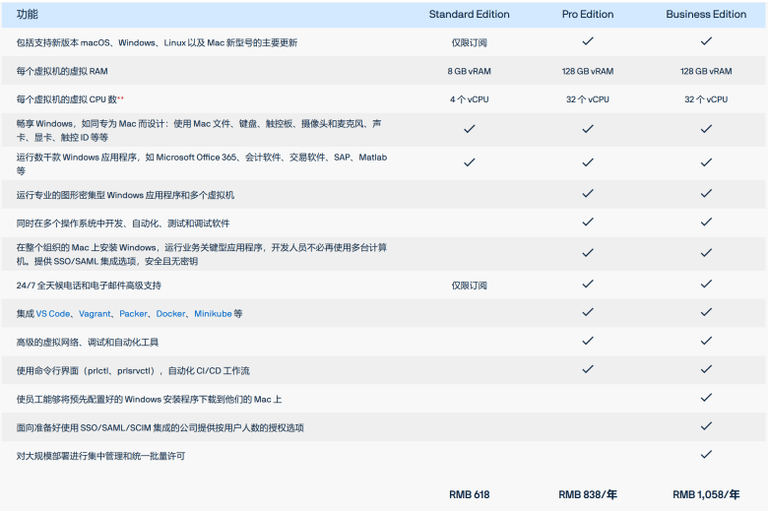Viewport: 768px width, 511px height.
Task: Select 仅限订阅 in macOS updates row
Action: 470,42
